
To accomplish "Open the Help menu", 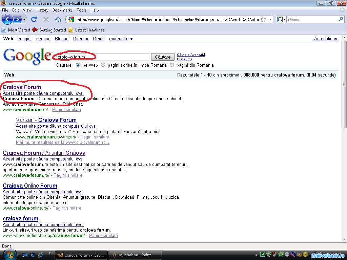I will pyautogui.click(x=95, y=10).
